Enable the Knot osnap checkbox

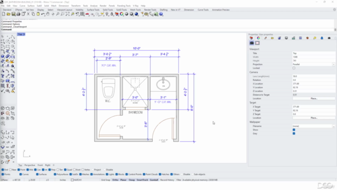tap(74, 170)
